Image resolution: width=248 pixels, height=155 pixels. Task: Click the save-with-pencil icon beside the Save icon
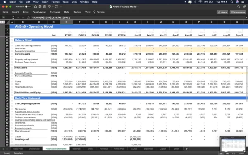point(45,7)
